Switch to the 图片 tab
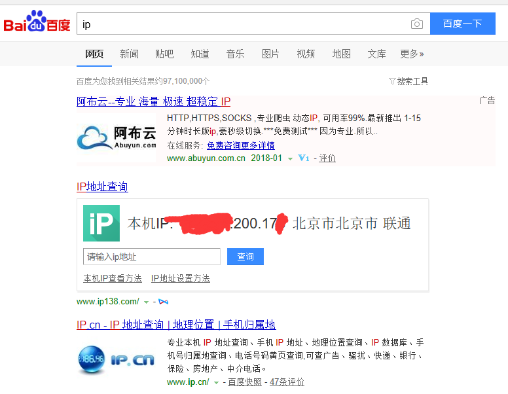 click(270, 54)
